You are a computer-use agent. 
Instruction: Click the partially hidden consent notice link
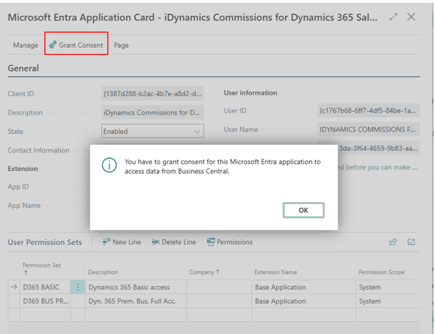click(x=377, y=167)
